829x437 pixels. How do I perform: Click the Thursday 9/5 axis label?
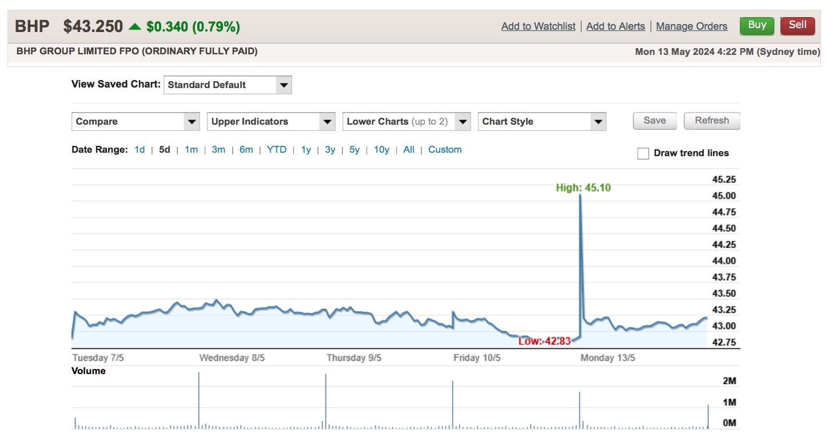[x=354, y=358]
